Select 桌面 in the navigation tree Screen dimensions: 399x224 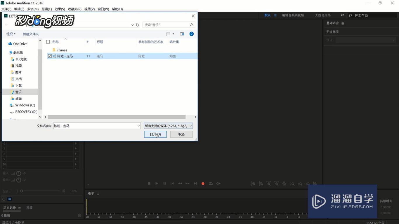click(x=18, y=99)
